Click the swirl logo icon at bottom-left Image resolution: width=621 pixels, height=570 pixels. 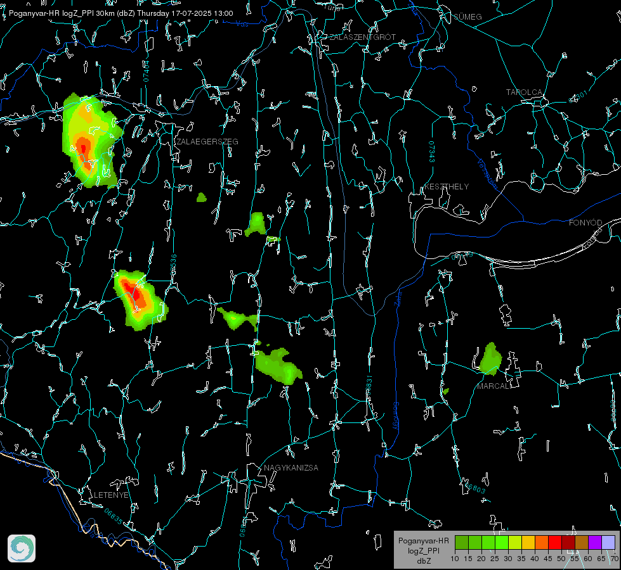point(22,548)
